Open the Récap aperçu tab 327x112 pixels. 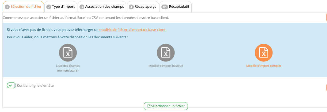(146, 7)
